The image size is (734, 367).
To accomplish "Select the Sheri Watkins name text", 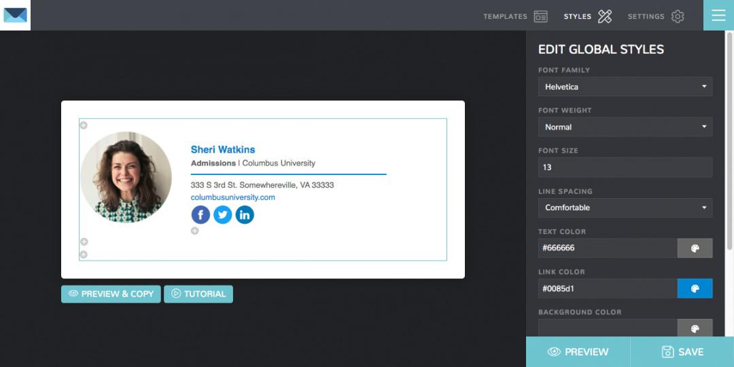I will pos(223,150).
